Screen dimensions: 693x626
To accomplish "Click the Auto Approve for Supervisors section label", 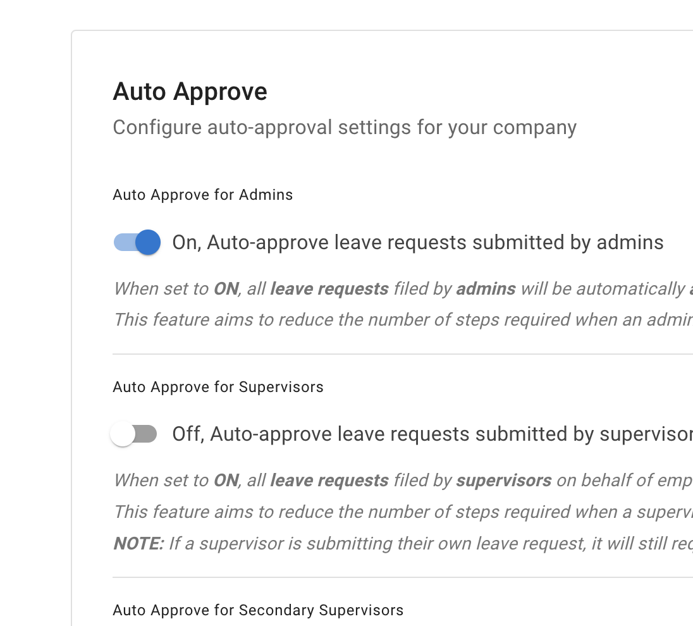I will (x=218, y=387).
